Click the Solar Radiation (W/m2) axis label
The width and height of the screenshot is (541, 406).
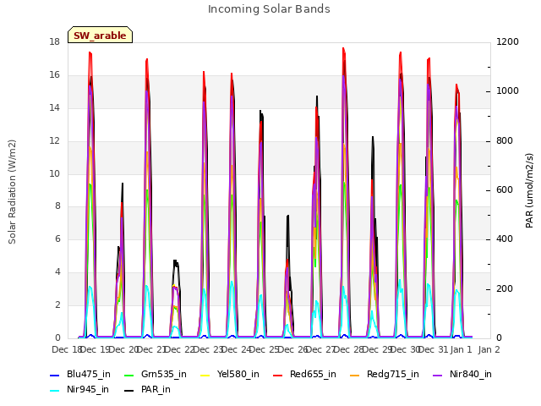coord(12,192)
